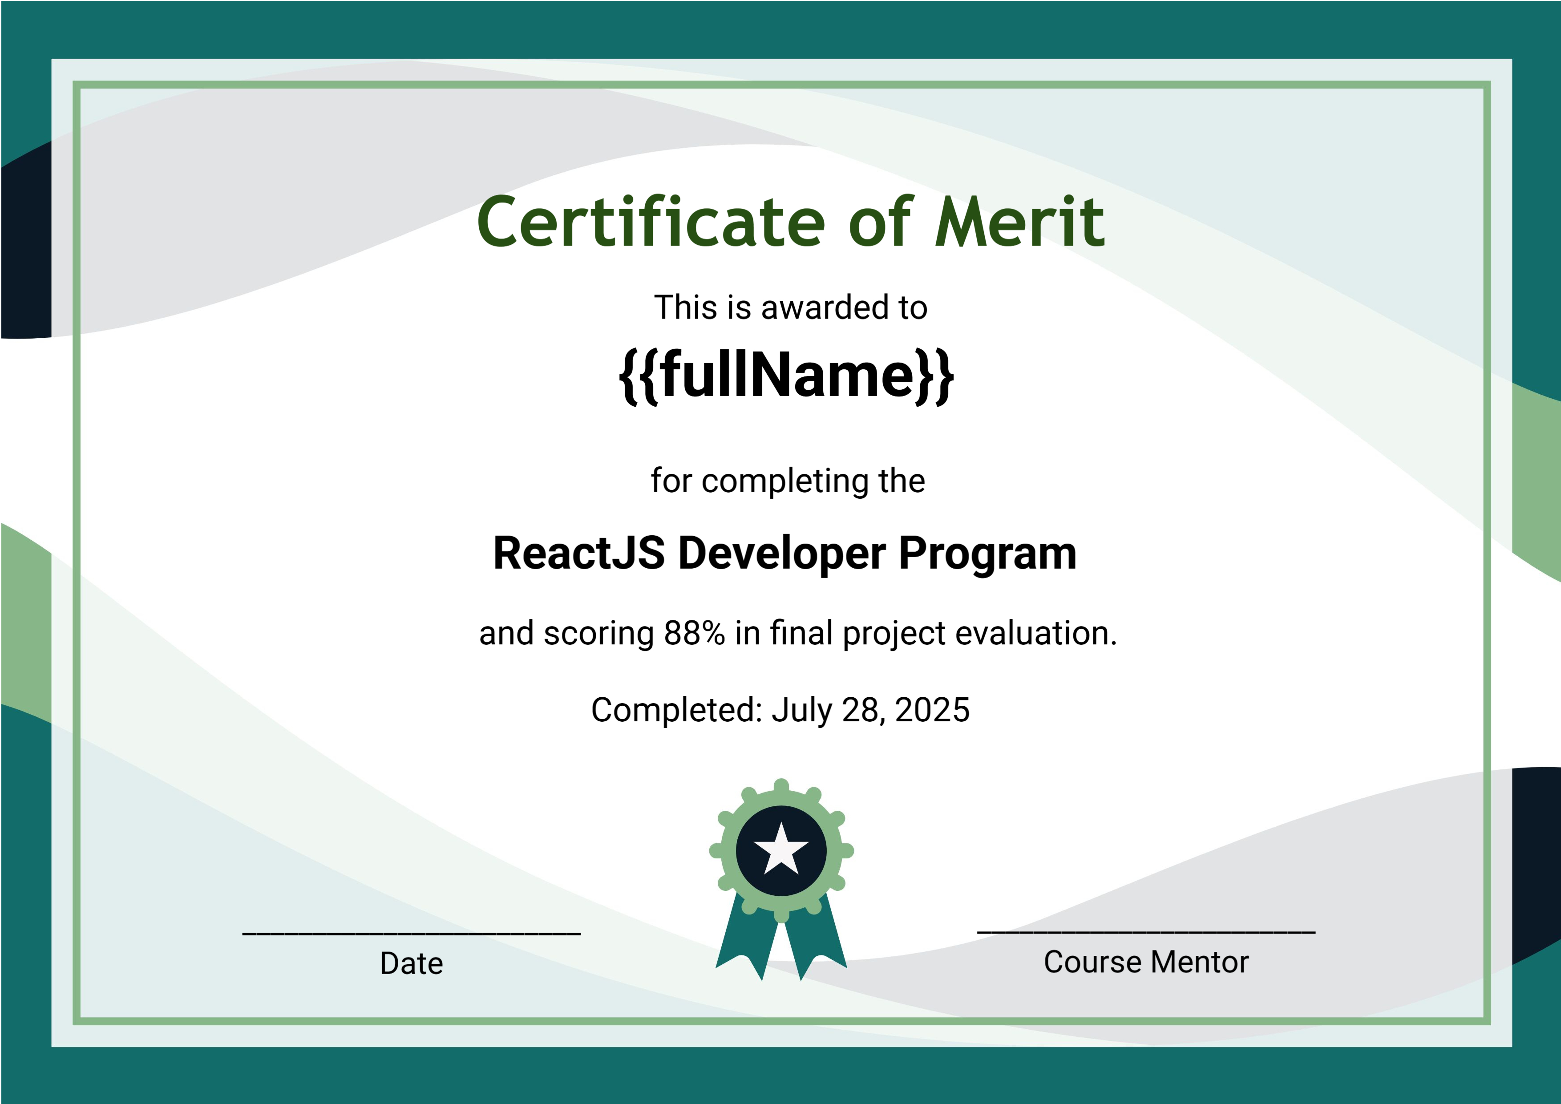Click the Course Mentor signature line
1561x1104 pixels.
pos(1145,931)
